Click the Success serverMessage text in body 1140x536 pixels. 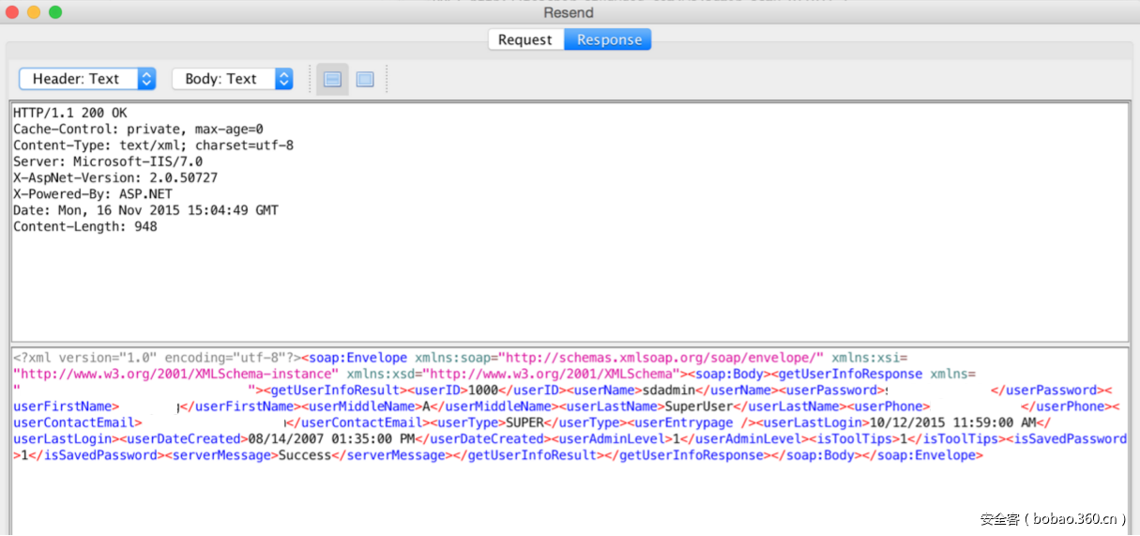(x=305, y=455)
